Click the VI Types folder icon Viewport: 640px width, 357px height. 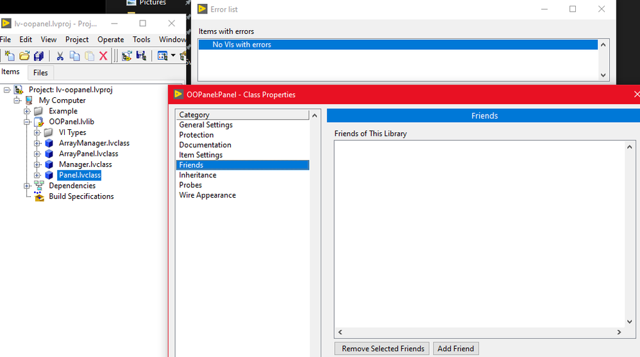point(49,132)
